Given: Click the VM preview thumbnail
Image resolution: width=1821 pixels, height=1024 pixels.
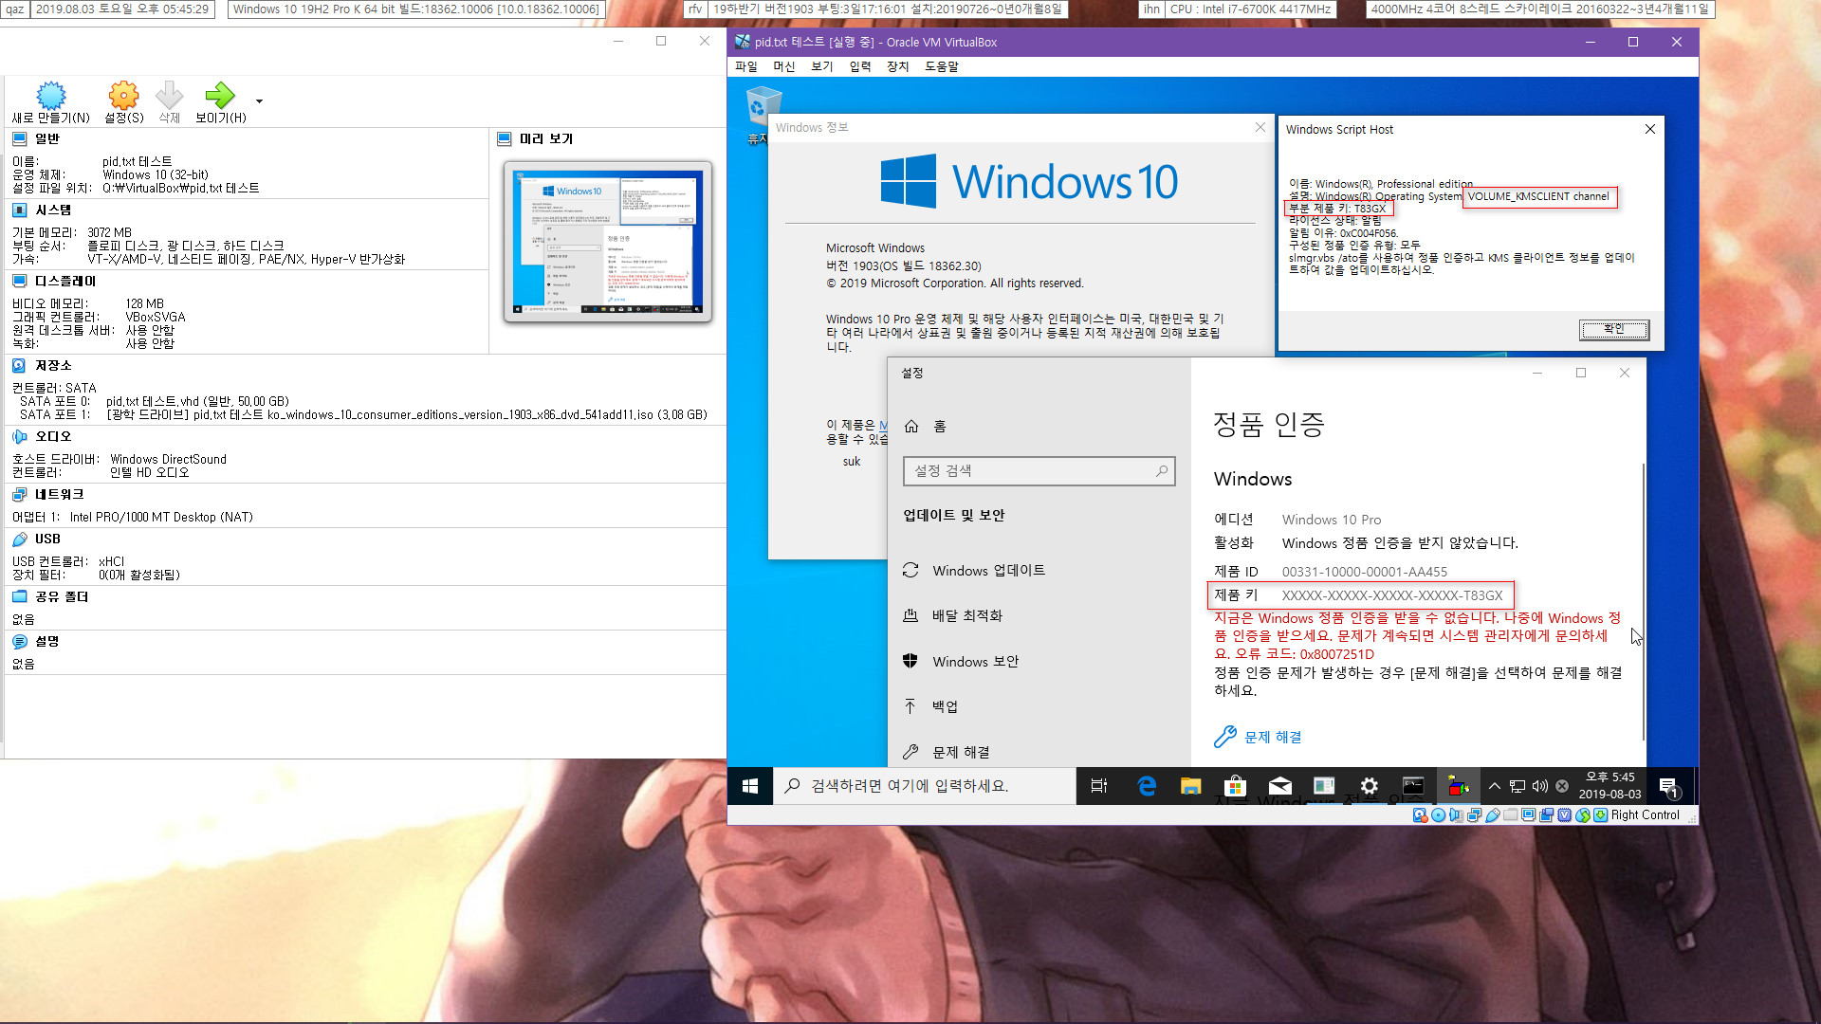Looking at the screenshot, I should tap(608, 242).
